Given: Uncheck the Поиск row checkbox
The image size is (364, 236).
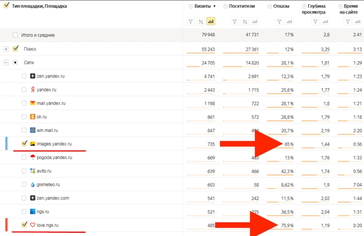Looking at the screenshot, I should (x=16, y=49).
